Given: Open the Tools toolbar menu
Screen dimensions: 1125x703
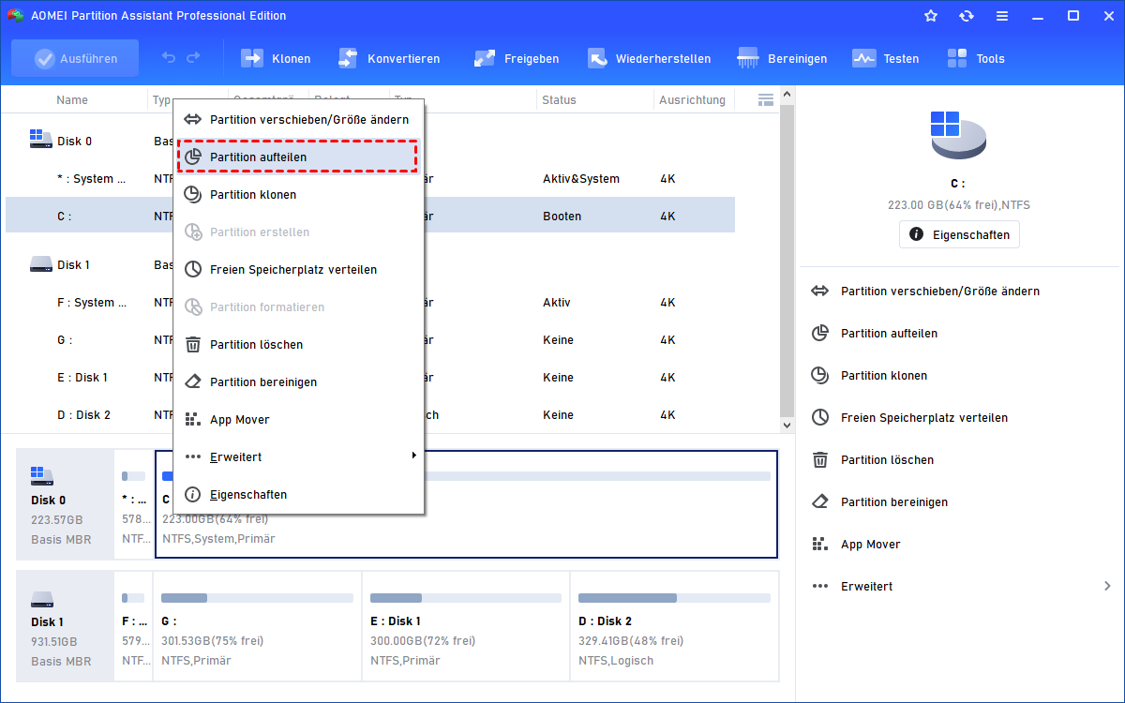Looking at the screenshot, I should click(976, 58).
